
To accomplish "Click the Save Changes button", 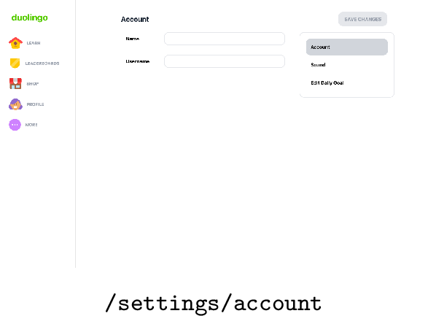I will (x=363, y=19).
